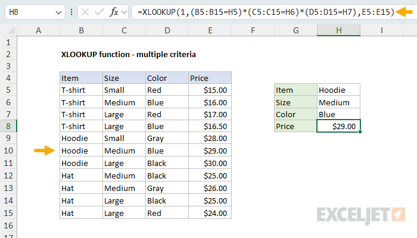
Task: Select the 'Hoodie' criteria cell H5
Action: [x=339, y=90]
